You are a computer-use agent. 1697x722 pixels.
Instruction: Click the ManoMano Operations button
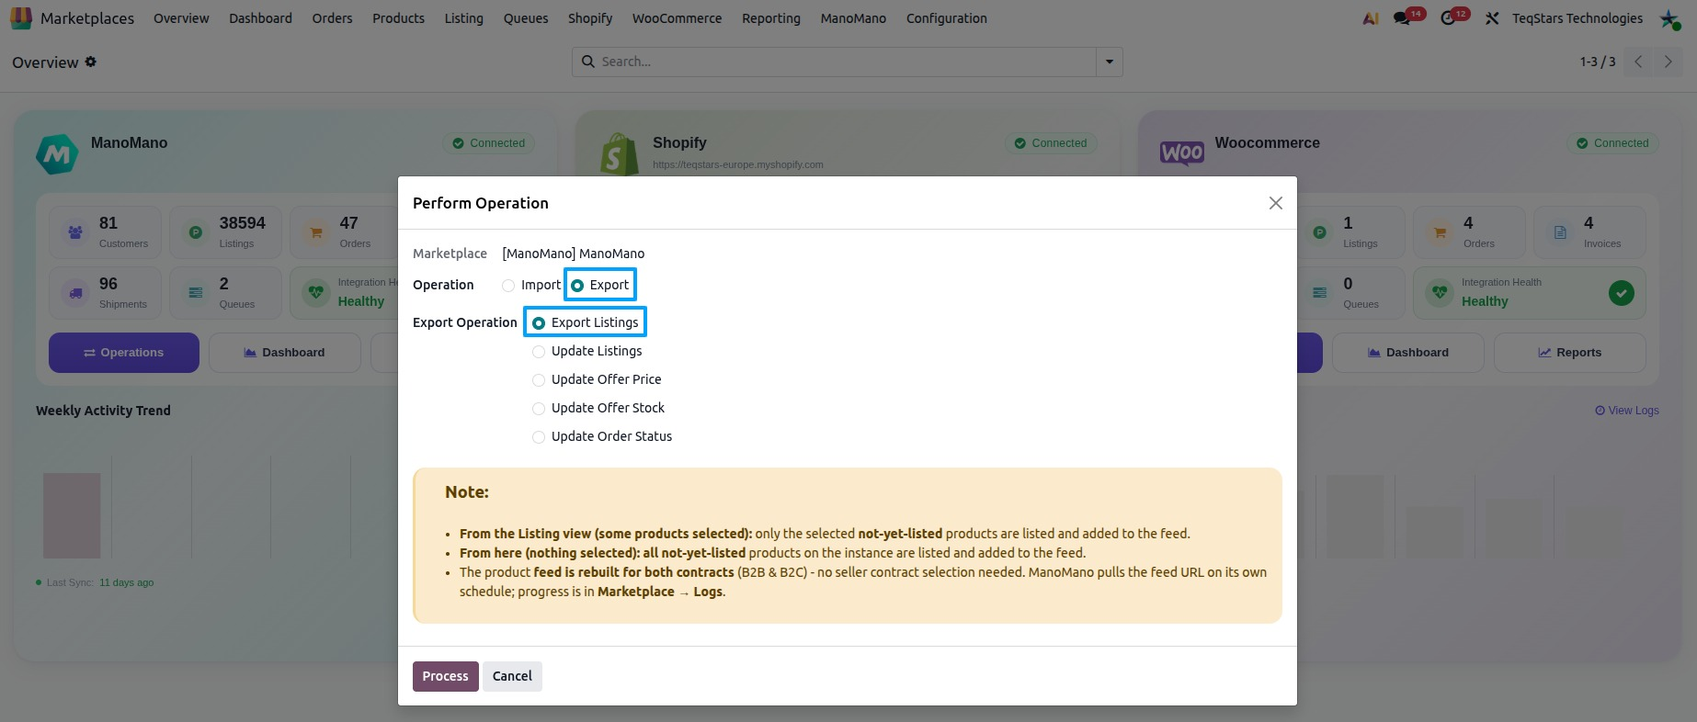tap(124, 353)
